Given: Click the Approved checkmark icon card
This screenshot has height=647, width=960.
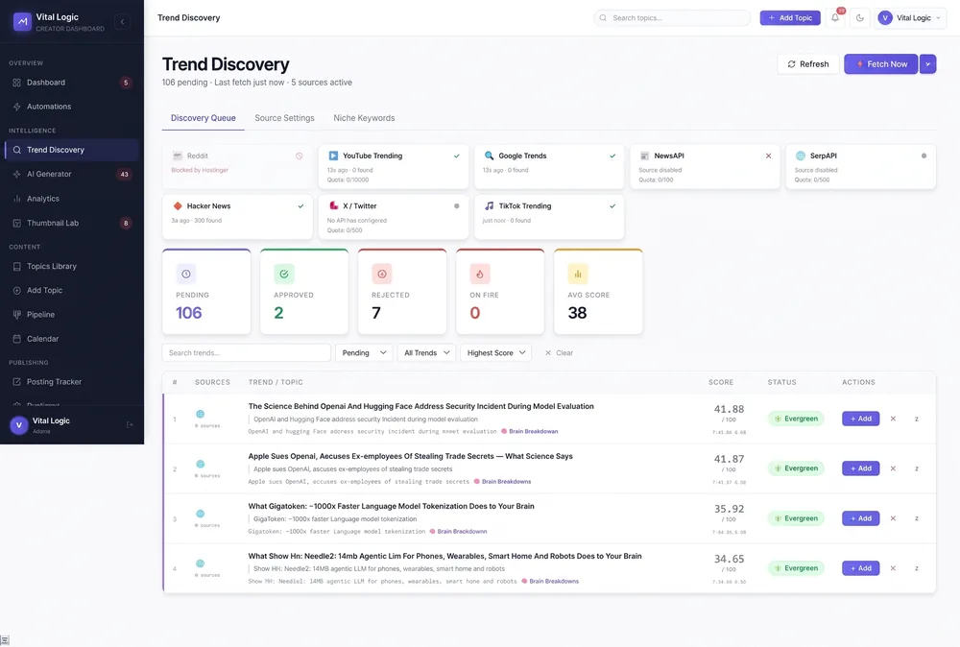Looking at the screenshot, I should (x=284, y=275).
